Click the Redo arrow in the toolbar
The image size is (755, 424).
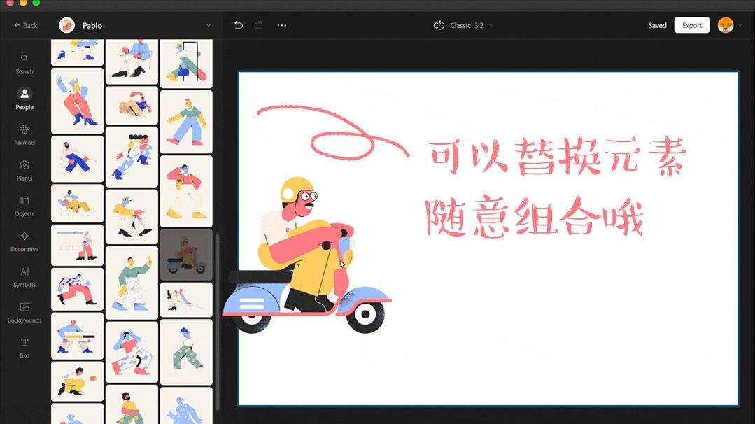click(257, 24)
